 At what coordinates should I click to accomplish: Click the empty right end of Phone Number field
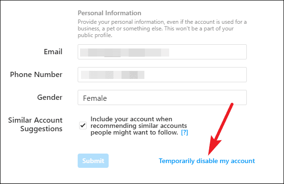tap(195, 75)
